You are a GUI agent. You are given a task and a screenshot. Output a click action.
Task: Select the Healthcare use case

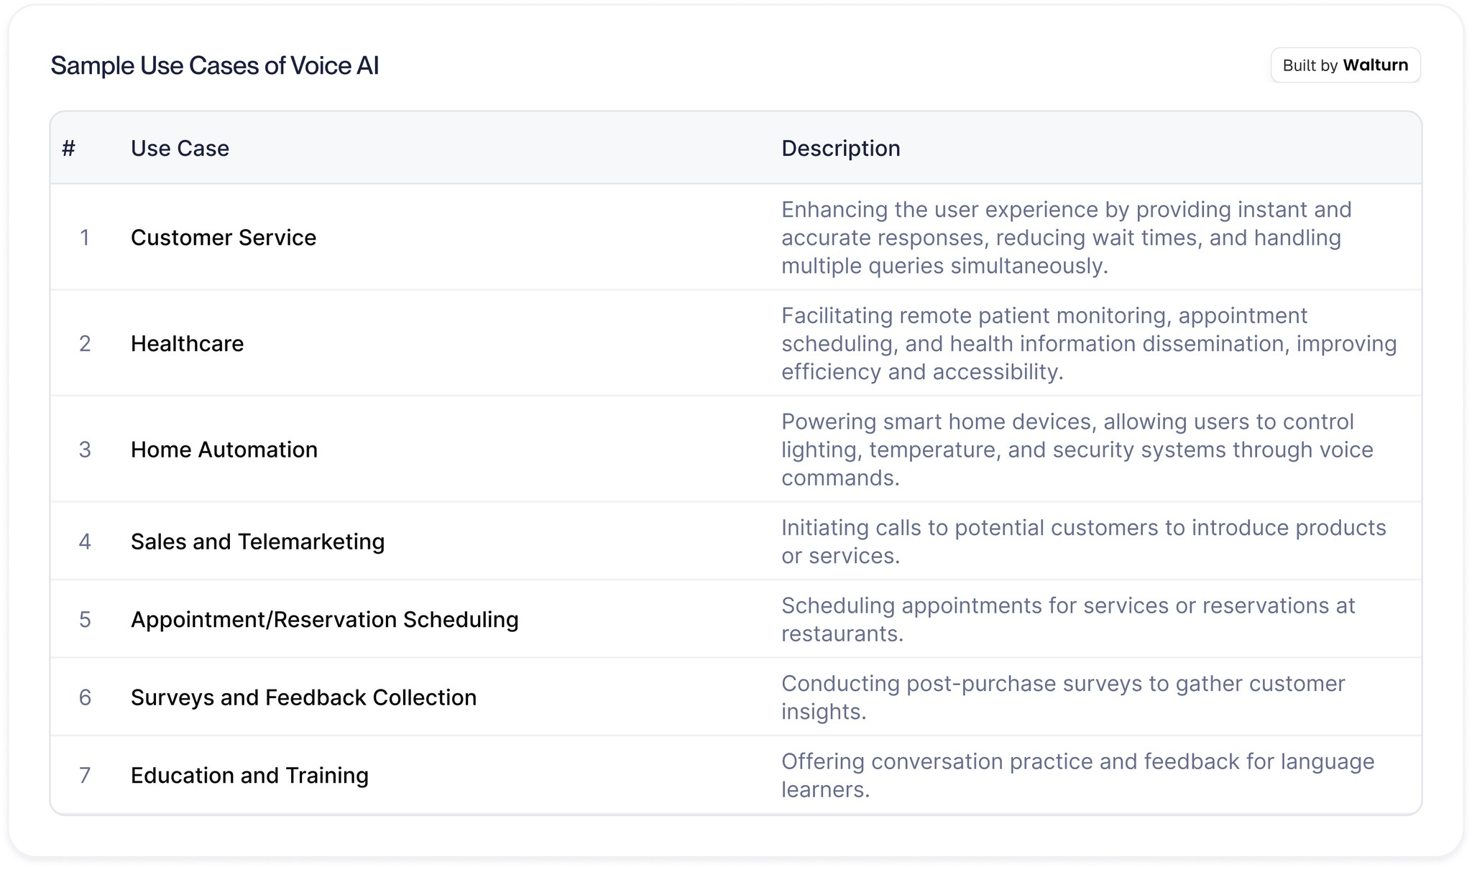(188, 343)
